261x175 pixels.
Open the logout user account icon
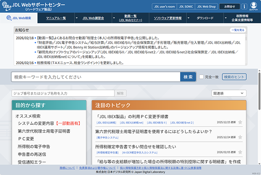(253, 6)
